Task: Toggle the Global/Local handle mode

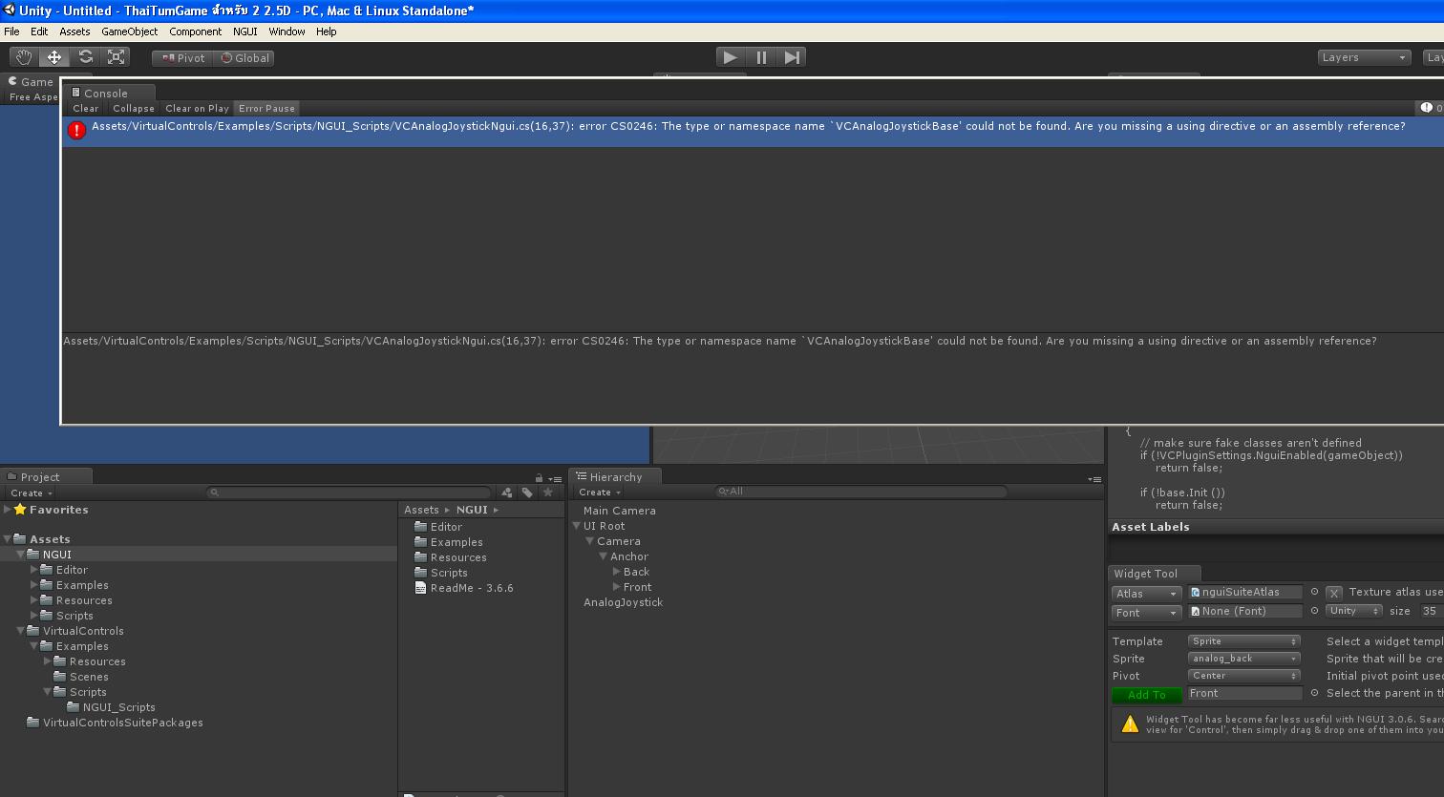Action: [244, 58]
